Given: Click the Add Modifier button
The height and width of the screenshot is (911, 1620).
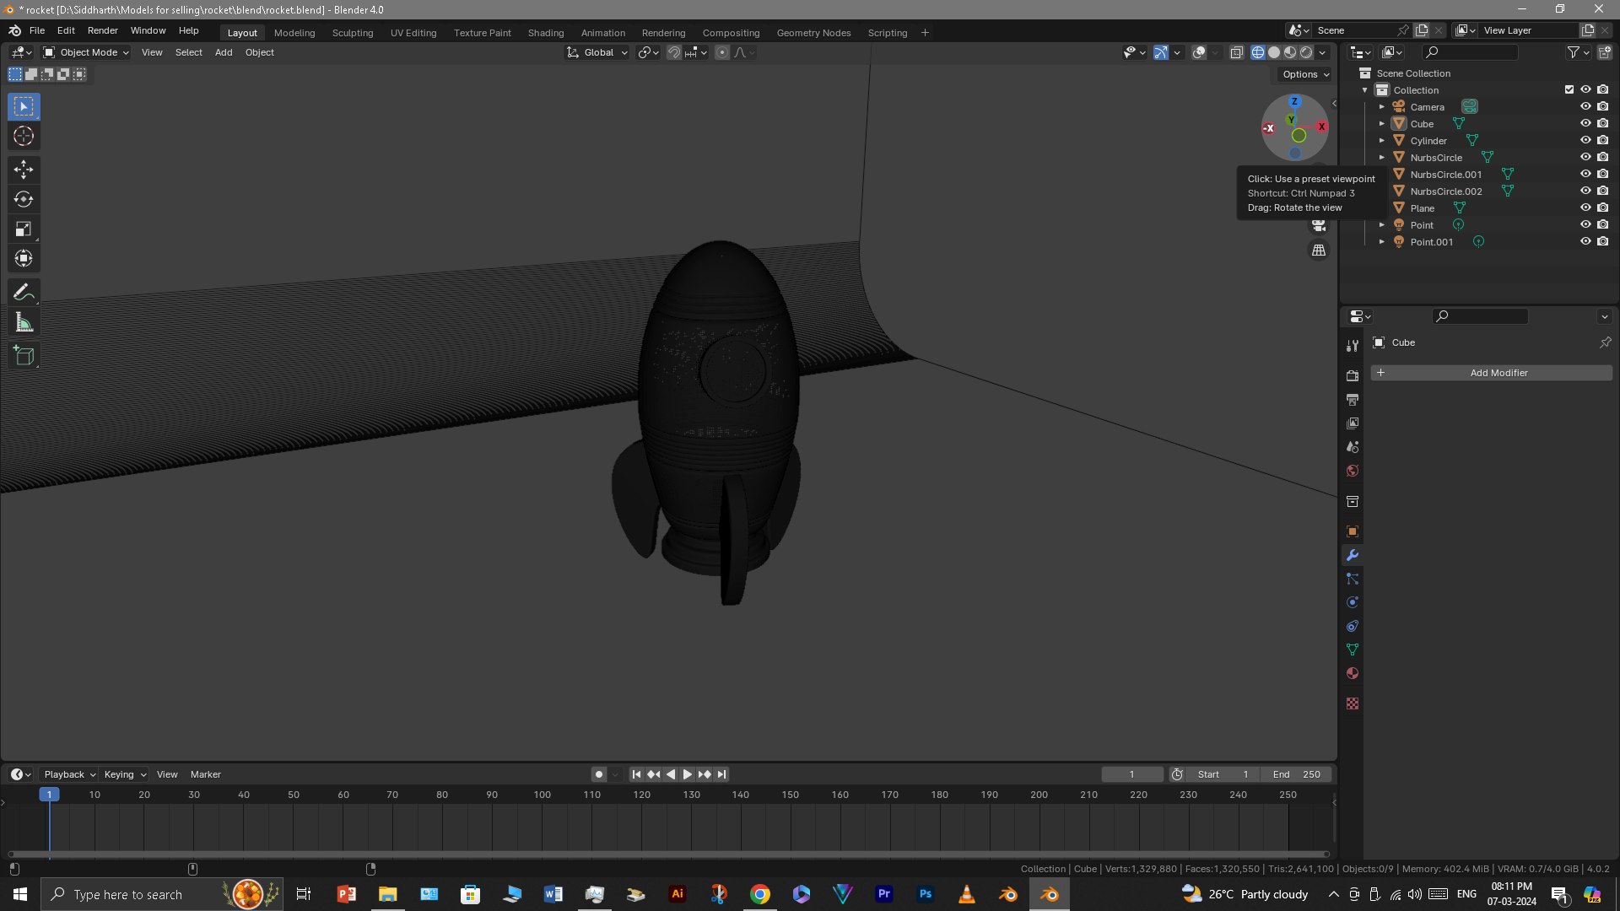Looking at the screenshot, I should (1492, 373).
